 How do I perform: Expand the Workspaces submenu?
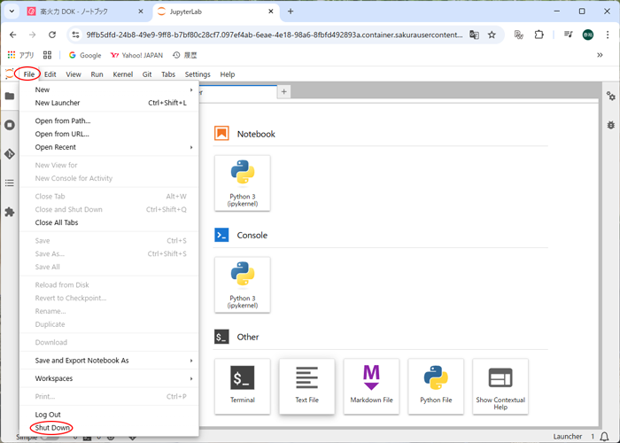pos(109,378)
